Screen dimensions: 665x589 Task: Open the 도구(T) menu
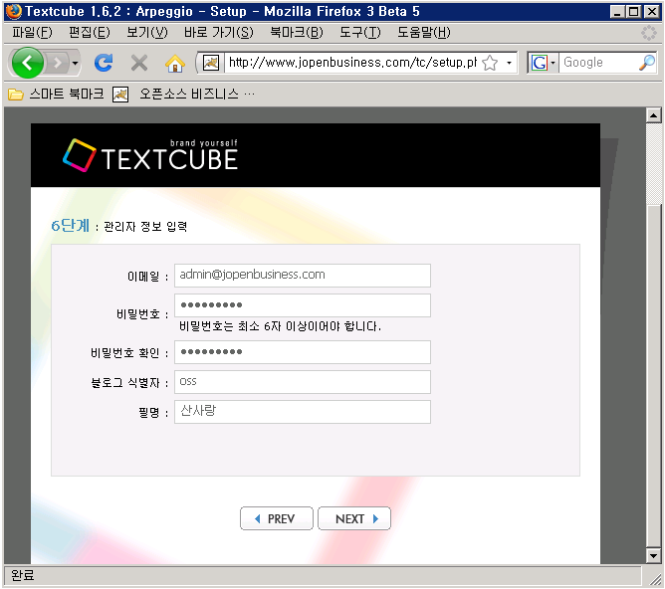point(360,32)
